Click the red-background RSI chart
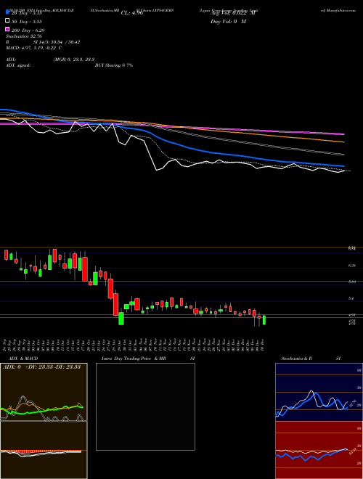The width and height of the screenshot is (363, 479). (x=319, y=450)
